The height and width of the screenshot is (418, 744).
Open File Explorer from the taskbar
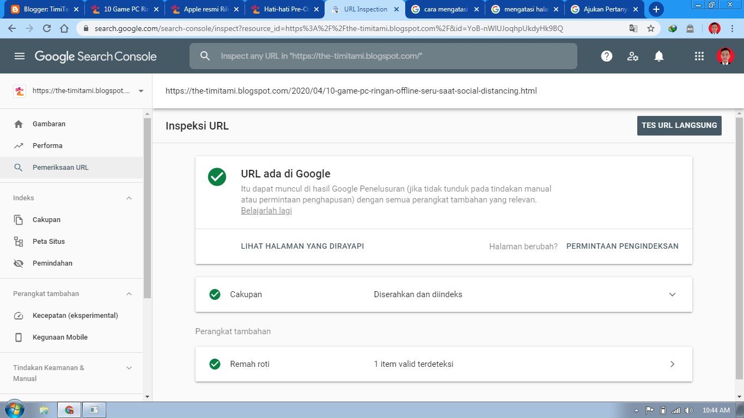(x=44, y=410)
